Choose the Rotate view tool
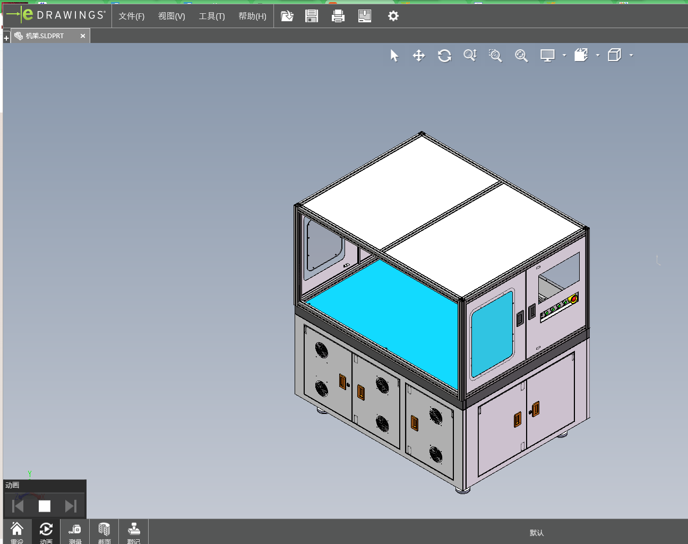 click(444, 56)
